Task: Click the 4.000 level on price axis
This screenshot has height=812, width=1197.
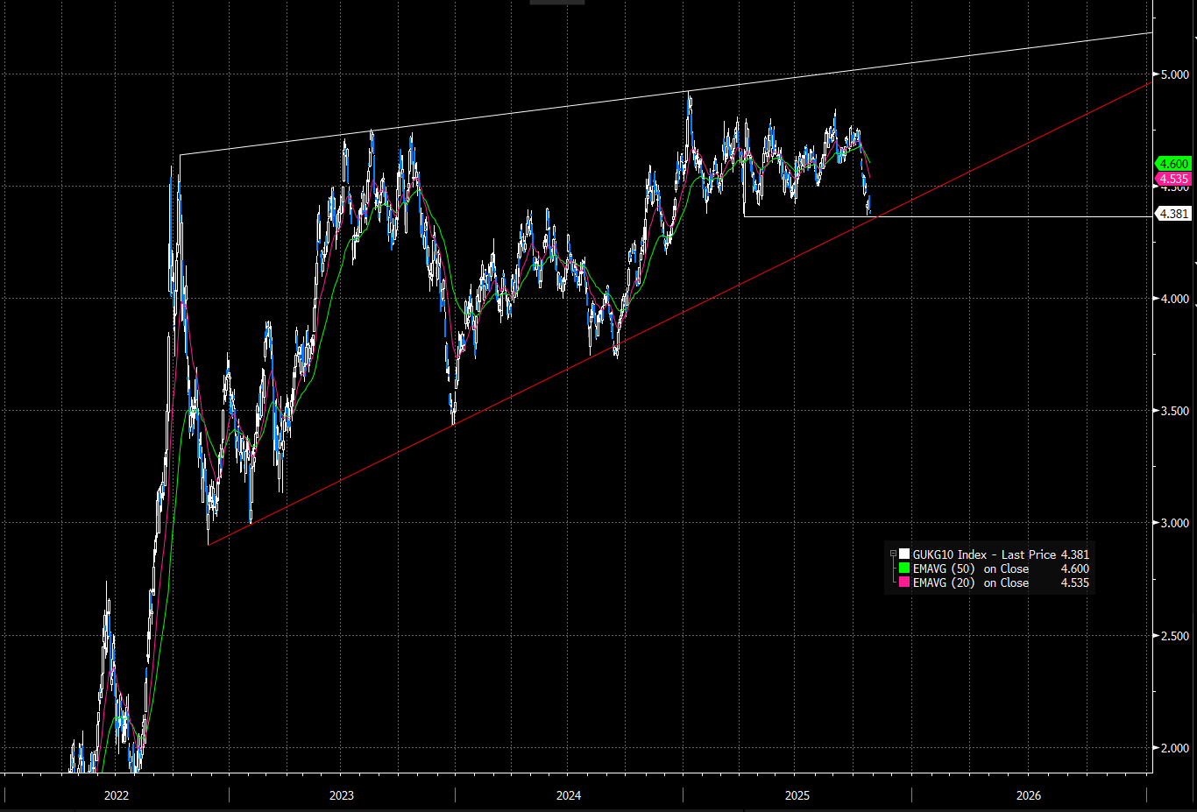Action: pos(1175,299)
